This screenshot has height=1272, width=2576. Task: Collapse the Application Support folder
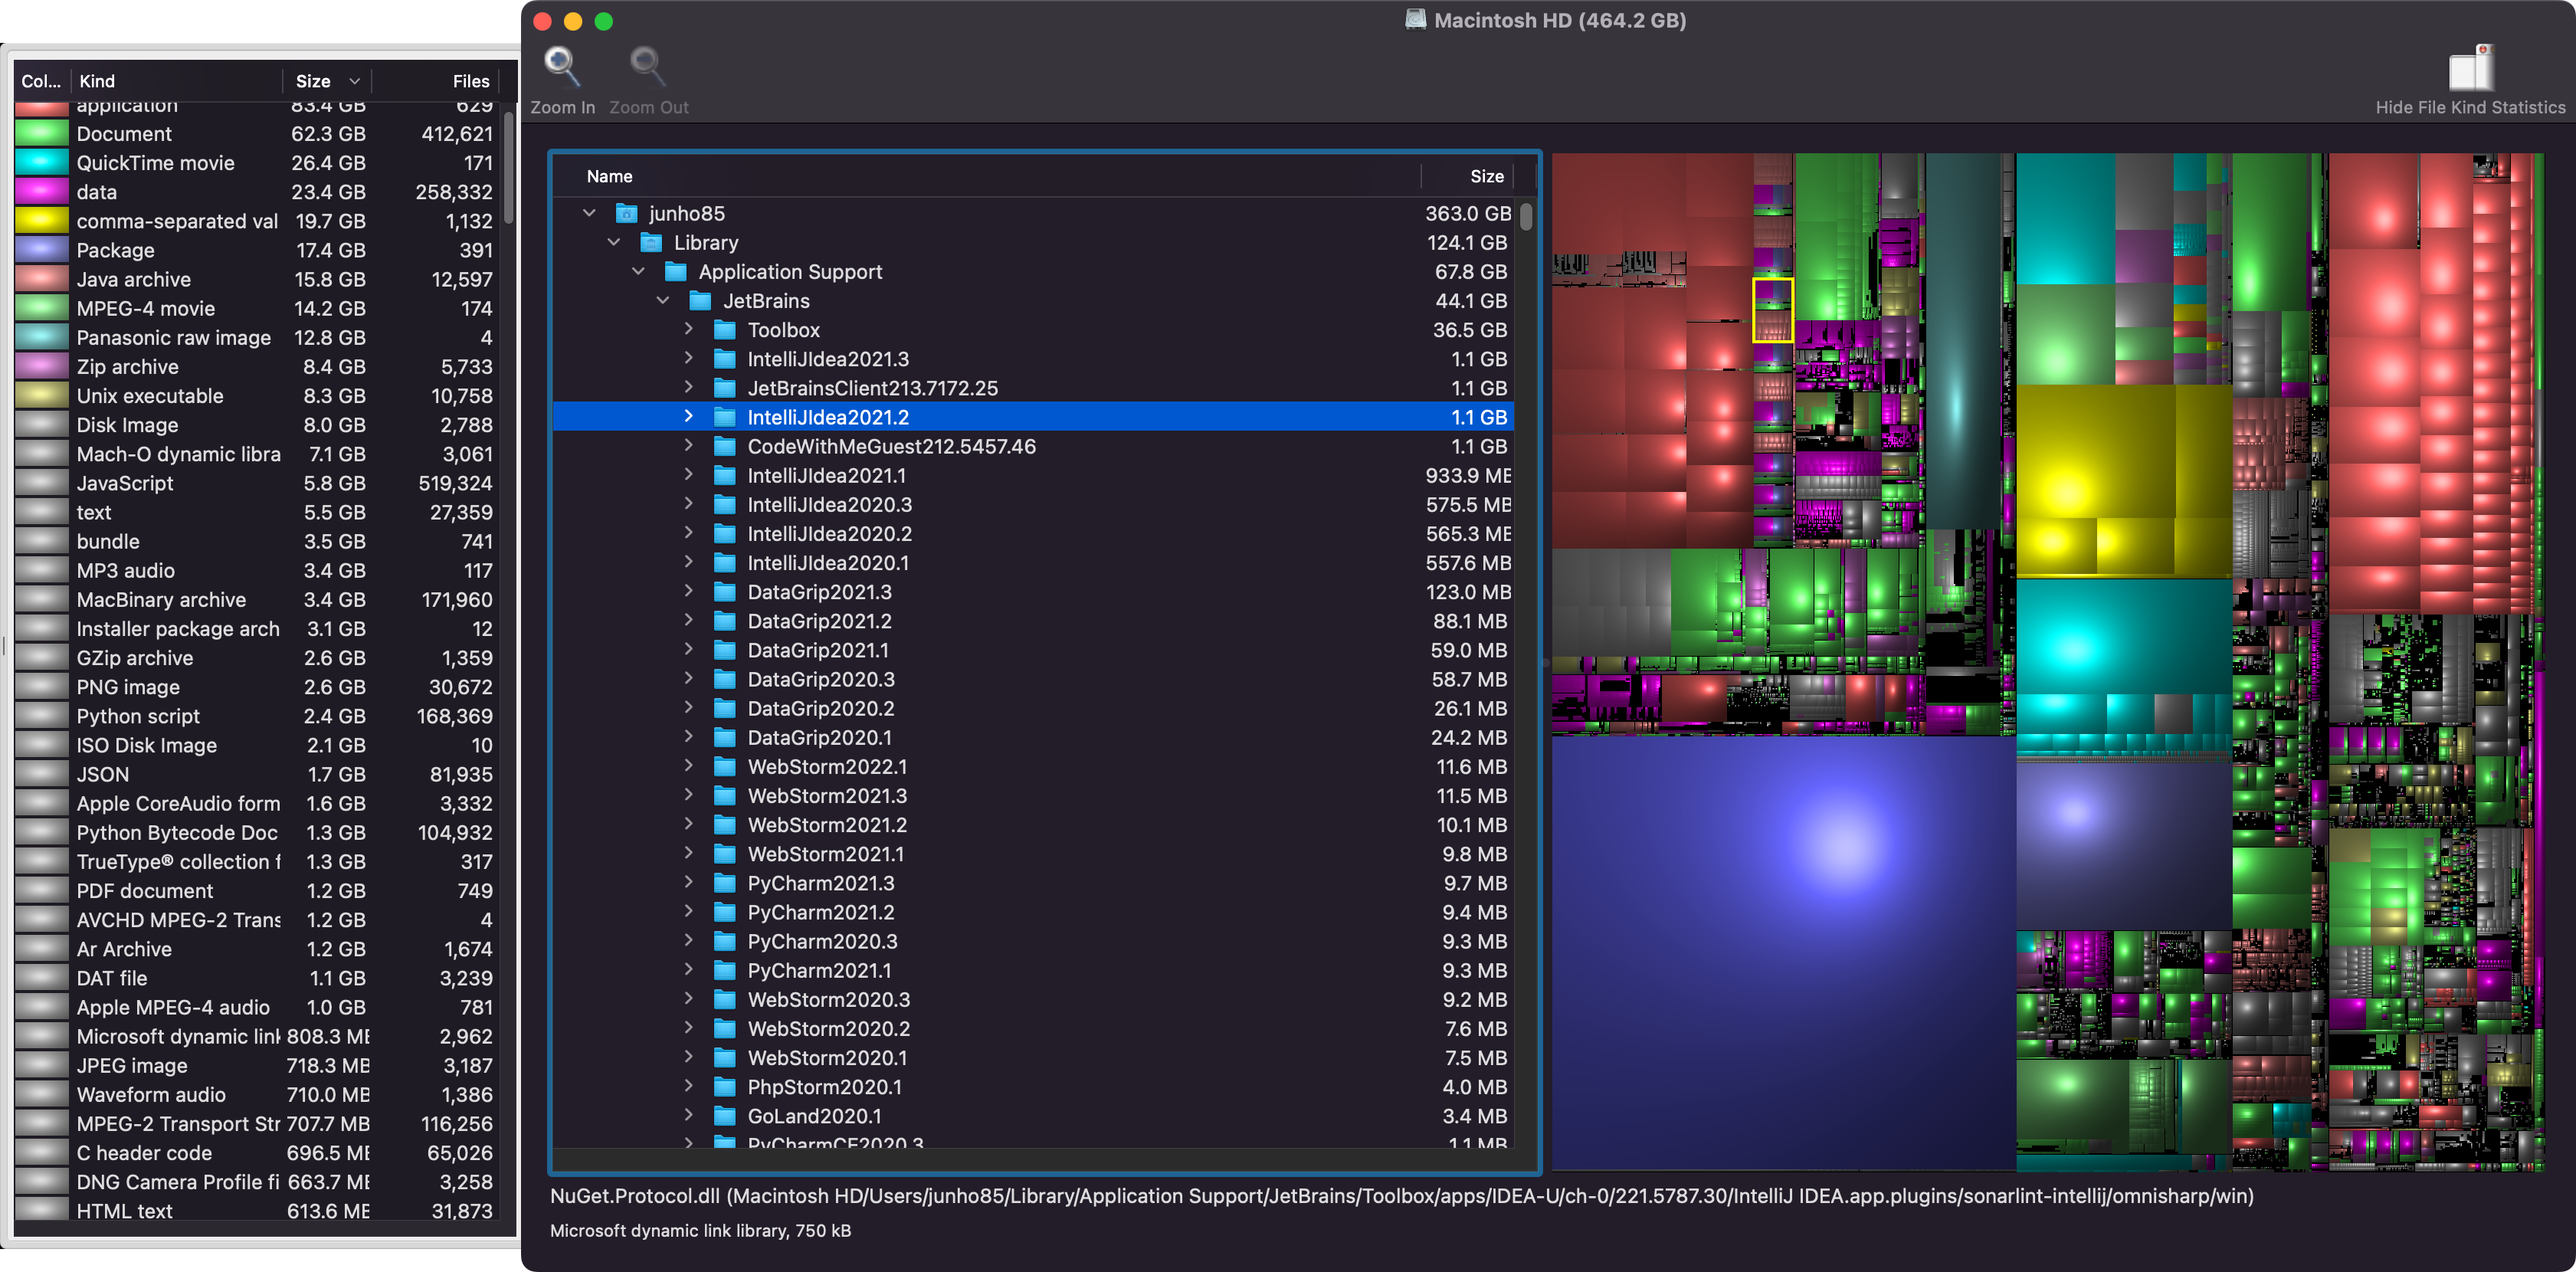tap(638, 272)
